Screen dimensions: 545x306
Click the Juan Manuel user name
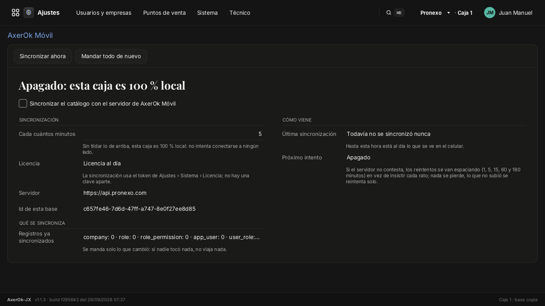[515, 13]
